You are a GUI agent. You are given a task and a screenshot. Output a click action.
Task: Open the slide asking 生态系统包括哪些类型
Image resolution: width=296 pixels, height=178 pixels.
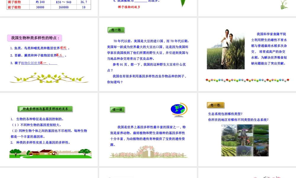click(x=247, y=129)
